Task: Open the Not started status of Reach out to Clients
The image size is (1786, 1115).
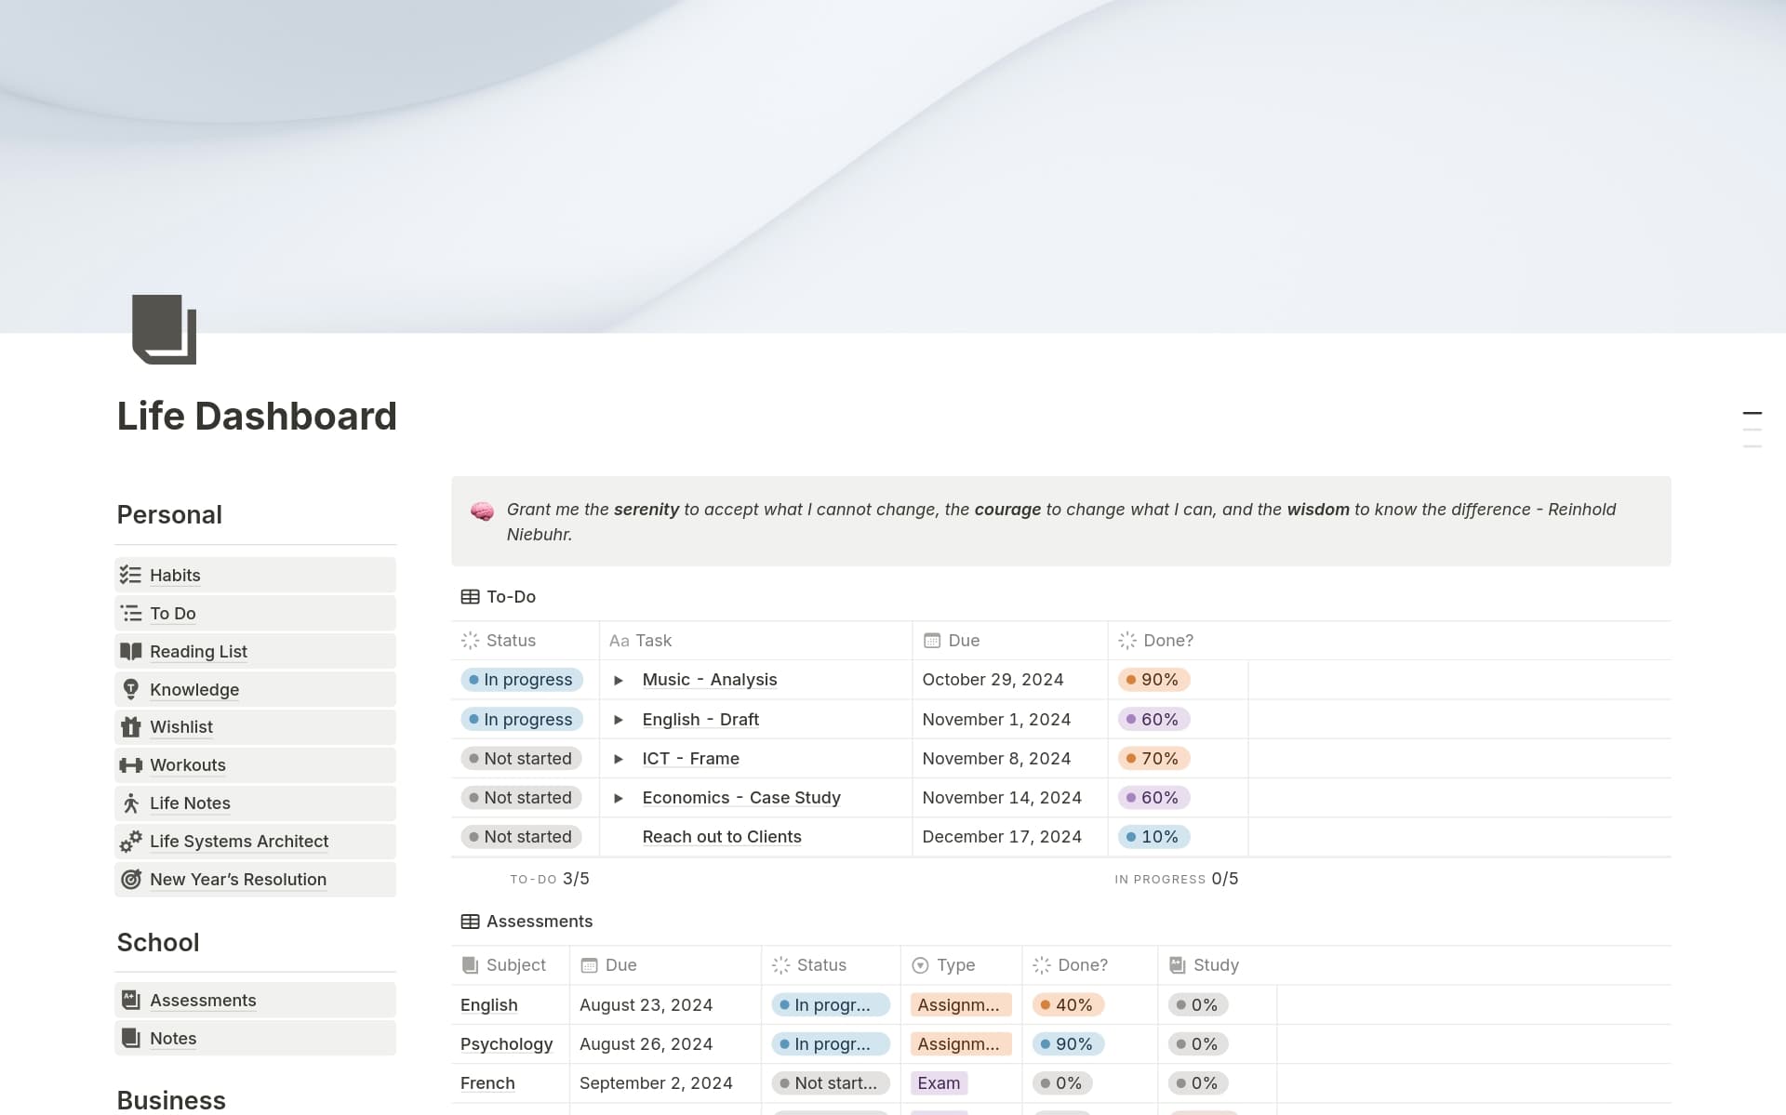Action: click(x=522, y=837)
